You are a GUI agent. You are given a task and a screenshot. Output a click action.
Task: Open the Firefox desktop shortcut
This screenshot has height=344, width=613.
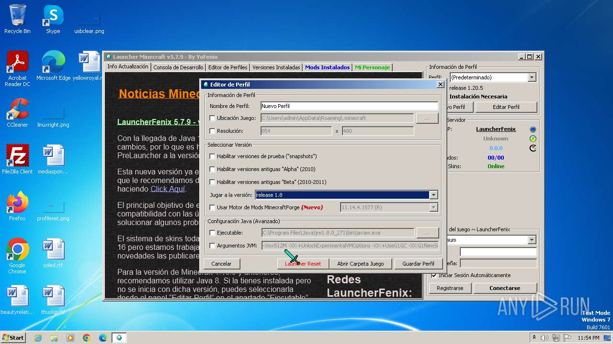(x=17, y=206)
